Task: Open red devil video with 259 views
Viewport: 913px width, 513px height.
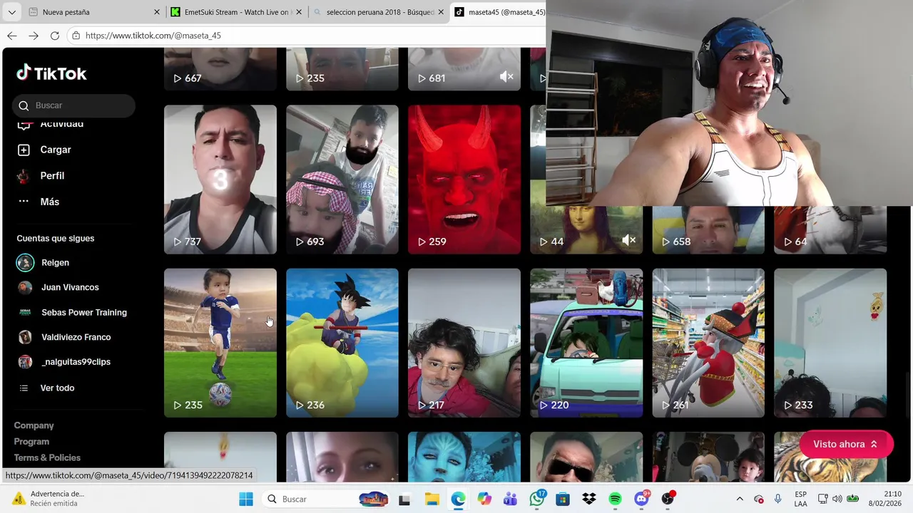Action: 464,180
